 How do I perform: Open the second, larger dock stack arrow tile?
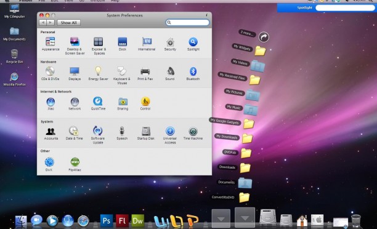click(x=245, y=217)
